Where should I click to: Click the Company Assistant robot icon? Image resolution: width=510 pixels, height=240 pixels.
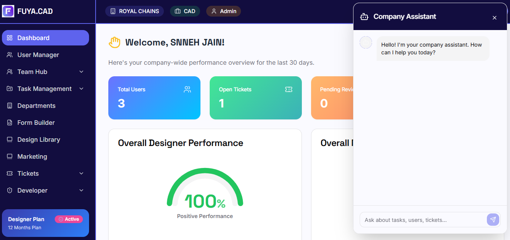[x=364, y=17]
